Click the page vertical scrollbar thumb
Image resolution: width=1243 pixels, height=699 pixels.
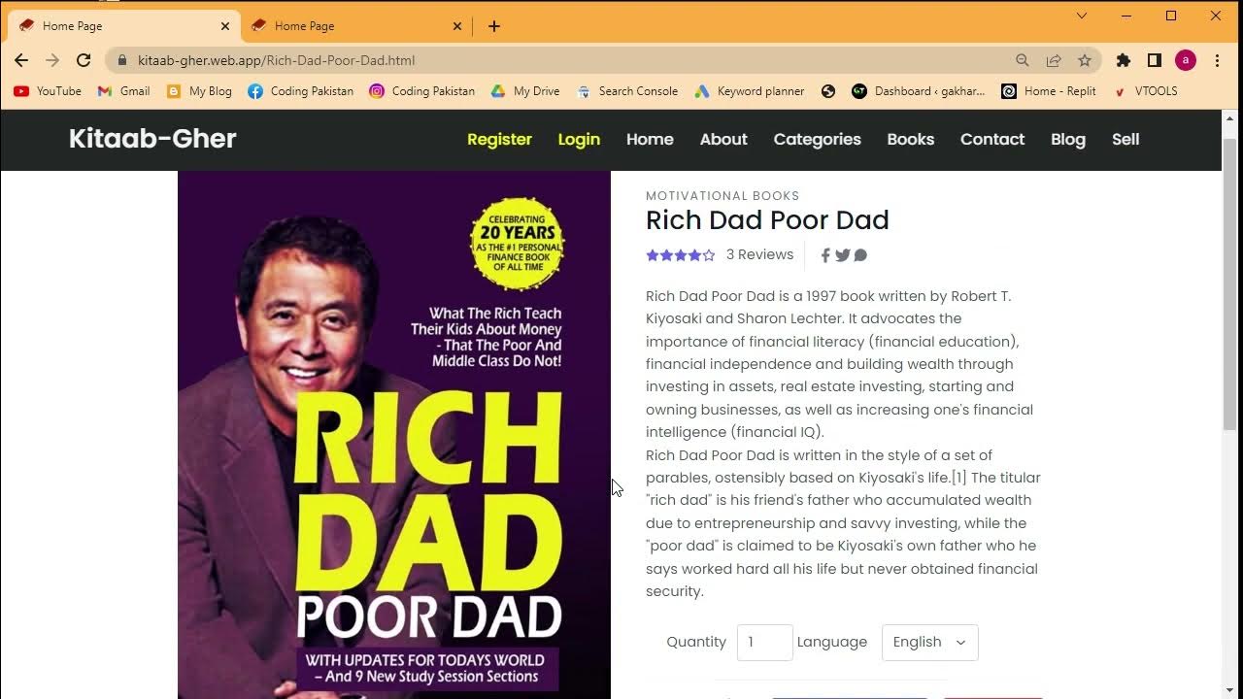point(1230,284)
